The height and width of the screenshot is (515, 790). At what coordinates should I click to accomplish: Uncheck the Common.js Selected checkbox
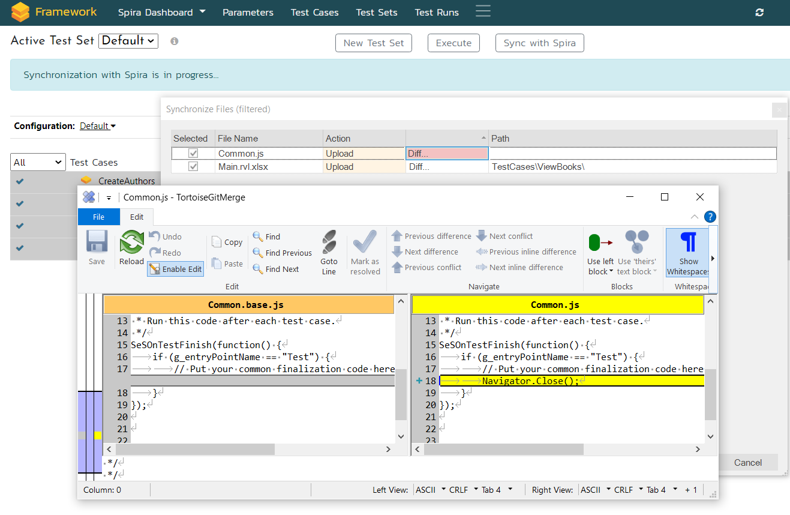(x=193, y=154)
